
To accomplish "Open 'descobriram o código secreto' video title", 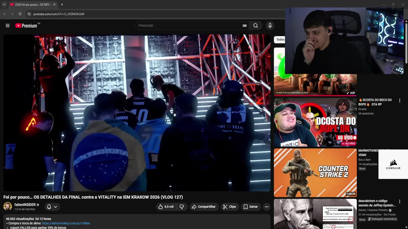I will pos(377,203).
